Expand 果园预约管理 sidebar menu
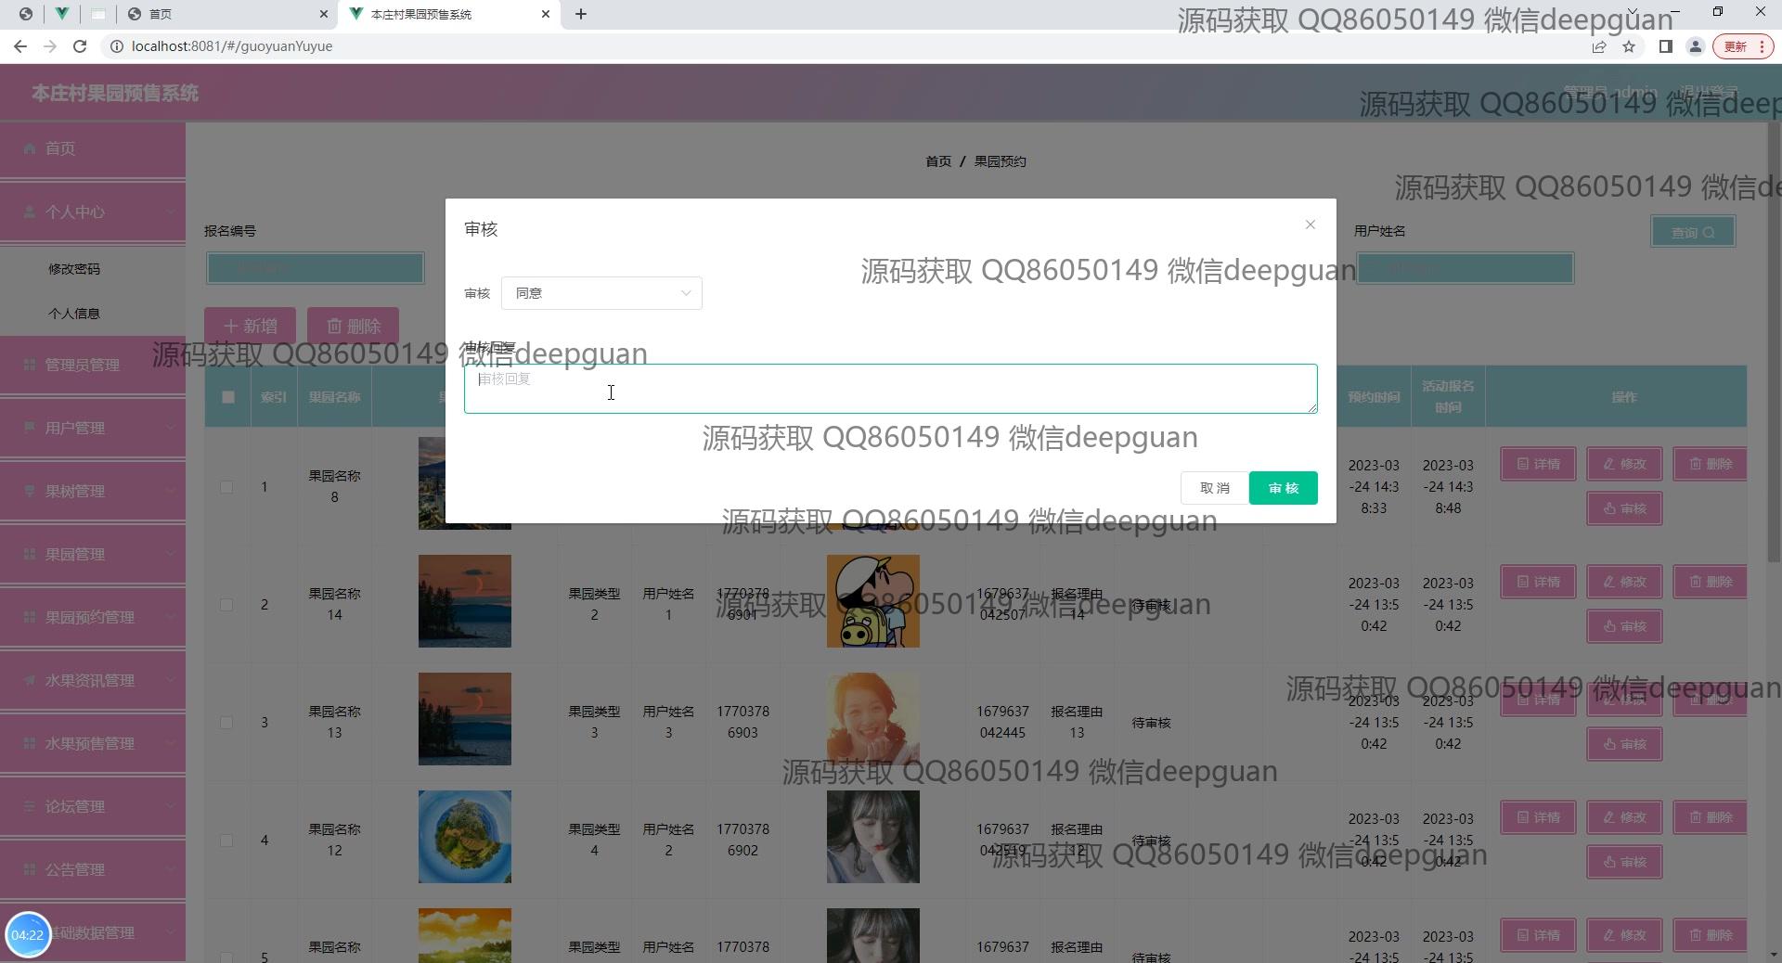Image resolution: width=1782 pixels, height=963 pixels. tap(93, 618)
